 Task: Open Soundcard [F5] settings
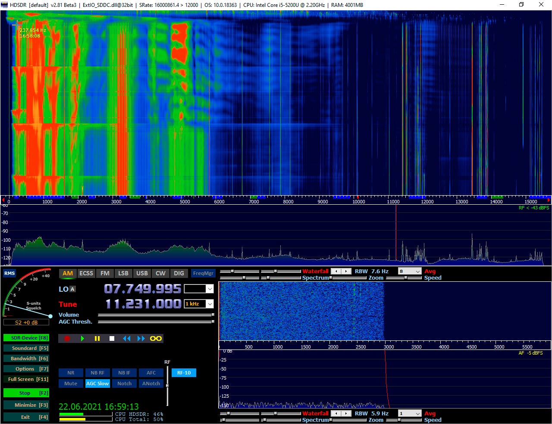click(x=26, y=348)
